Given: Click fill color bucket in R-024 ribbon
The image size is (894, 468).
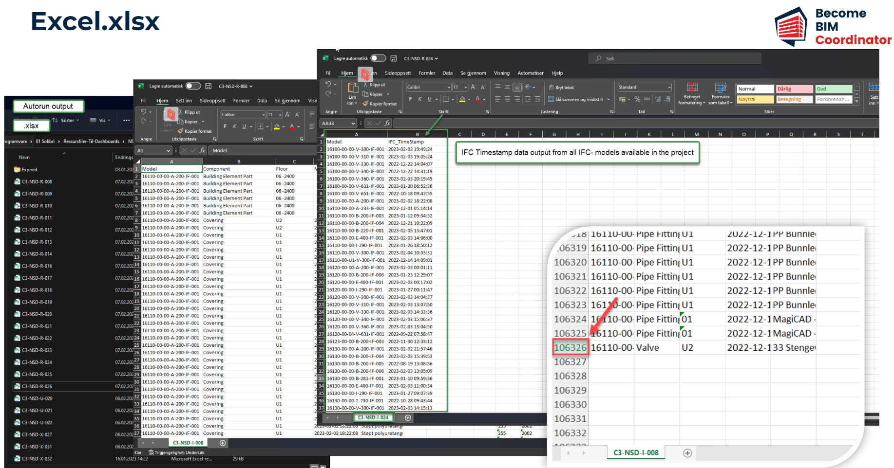Looking at the screenshot, I should (x=462, y=99).
